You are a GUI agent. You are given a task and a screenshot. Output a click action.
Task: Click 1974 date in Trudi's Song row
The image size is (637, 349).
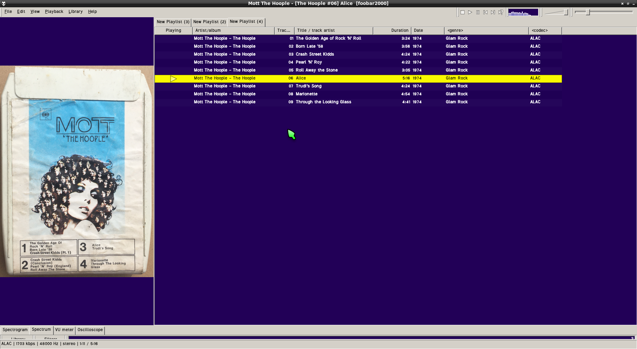coord(417,86)
